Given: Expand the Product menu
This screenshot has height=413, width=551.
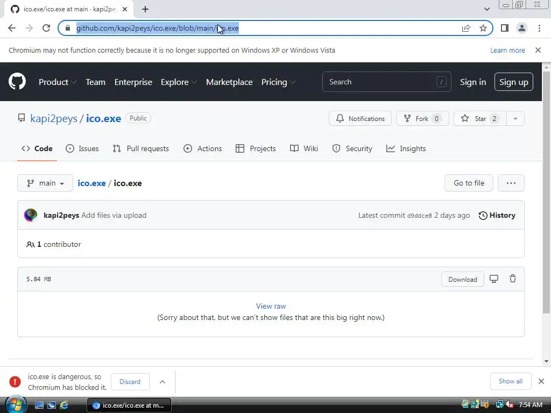Looking at the screenshot, I should click(58, 82).
